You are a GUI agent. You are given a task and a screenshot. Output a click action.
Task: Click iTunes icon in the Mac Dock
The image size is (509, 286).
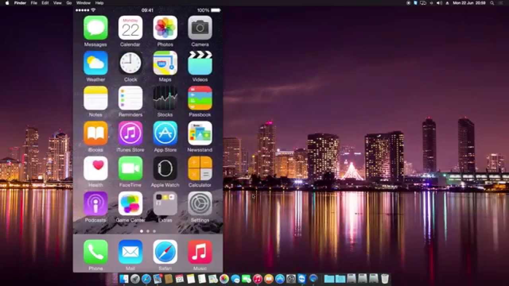257,279
